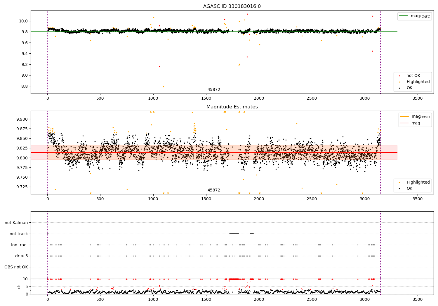Click the '9.825' y-axis tick label
This screenshot has height=306, width=438.
[22, 148]
